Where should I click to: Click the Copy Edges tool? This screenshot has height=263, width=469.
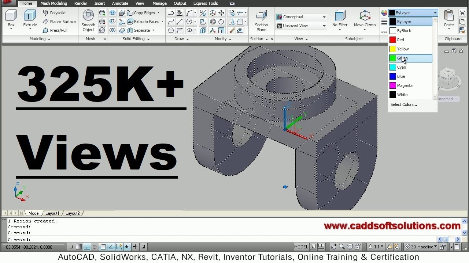144,13
